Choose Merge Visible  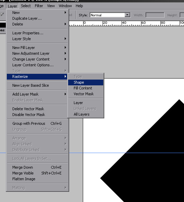pyautogui.click(x=37, y=173)
